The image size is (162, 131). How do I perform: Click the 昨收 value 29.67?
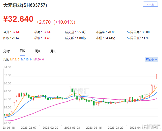tap(16, 38)
